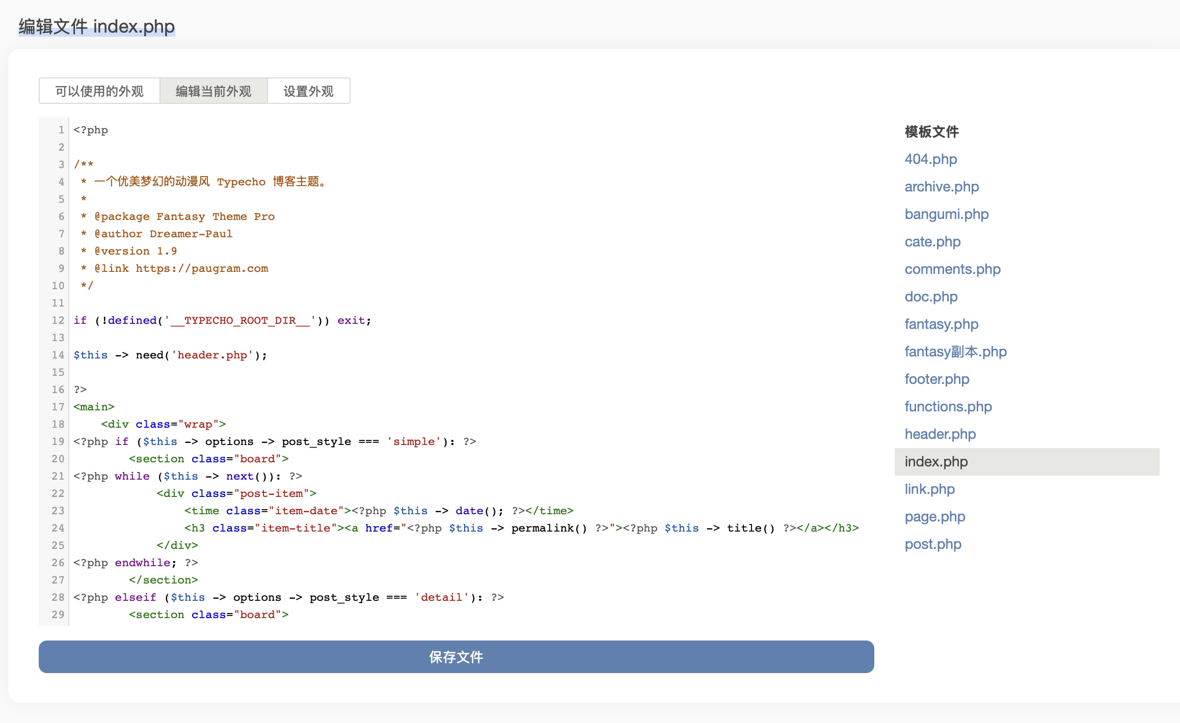Place cursor on the '<?php' opening line

pos(91,130)
